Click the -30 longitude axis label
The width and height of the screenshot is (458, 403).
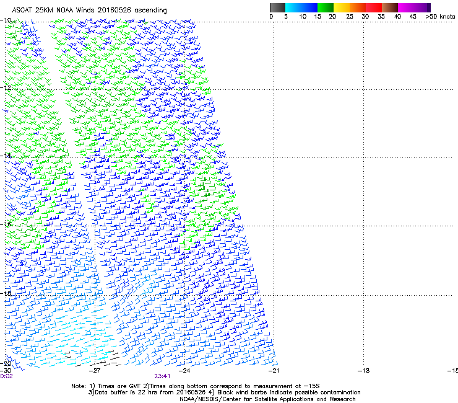point(6,371)
